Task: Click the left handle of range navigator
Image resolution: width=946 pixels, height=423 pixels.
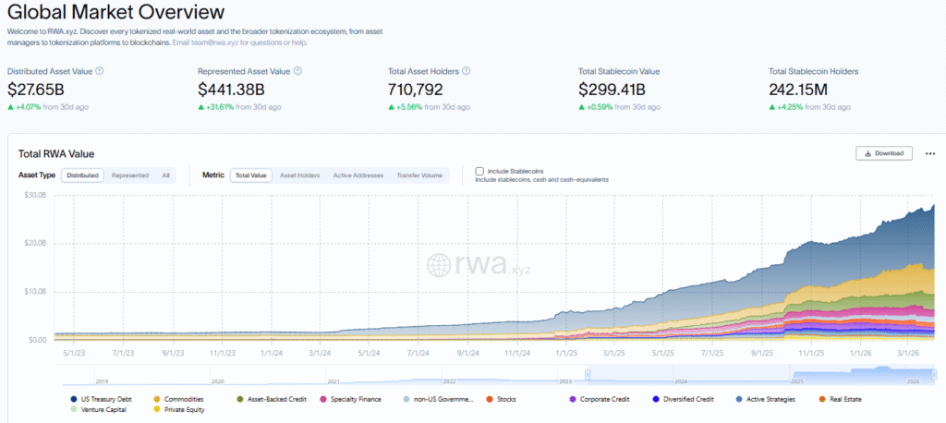Action: coord(588,374)
